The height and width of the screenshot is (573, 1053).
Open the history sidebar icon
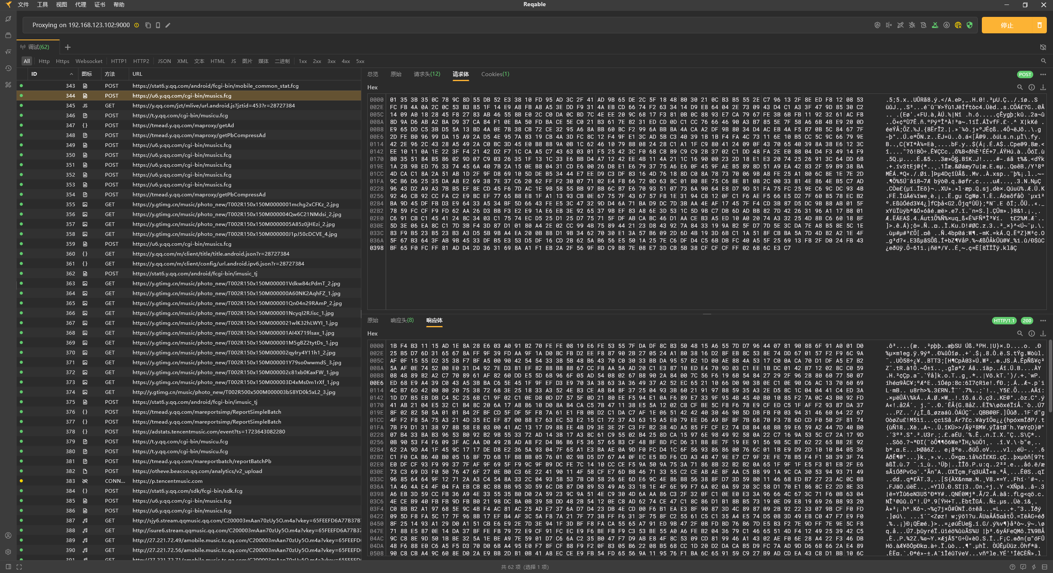[x=8, y=68]
